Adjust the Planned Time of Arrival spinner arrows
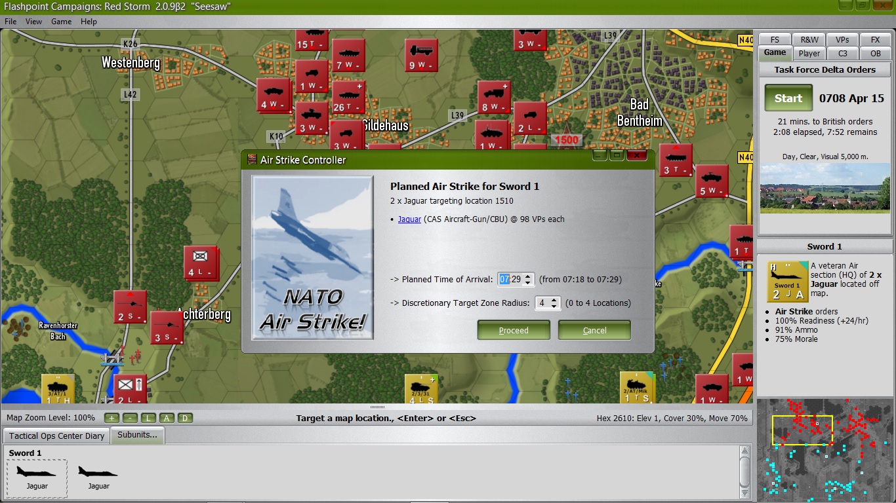The width and height of the screenshot is (896, 503). (x=529, y=280)
